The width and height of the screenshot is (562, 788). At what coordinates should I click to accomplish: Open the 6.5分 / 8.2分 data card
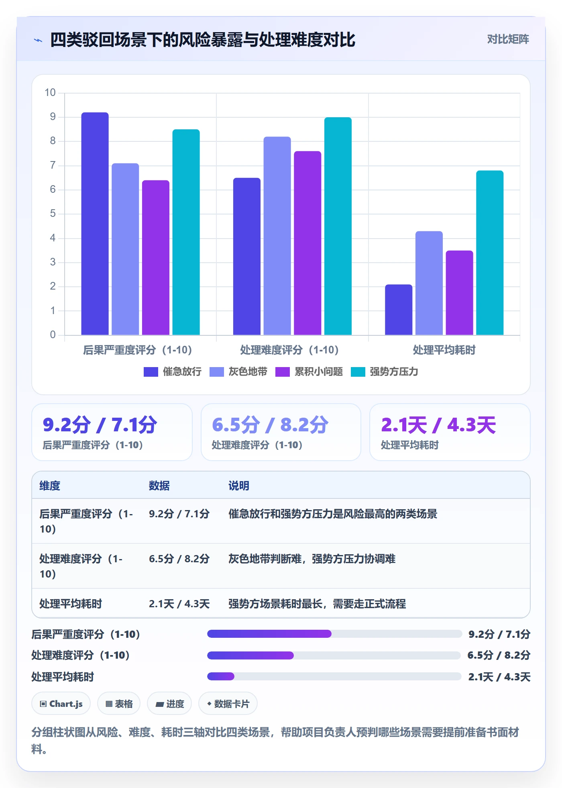281,432
